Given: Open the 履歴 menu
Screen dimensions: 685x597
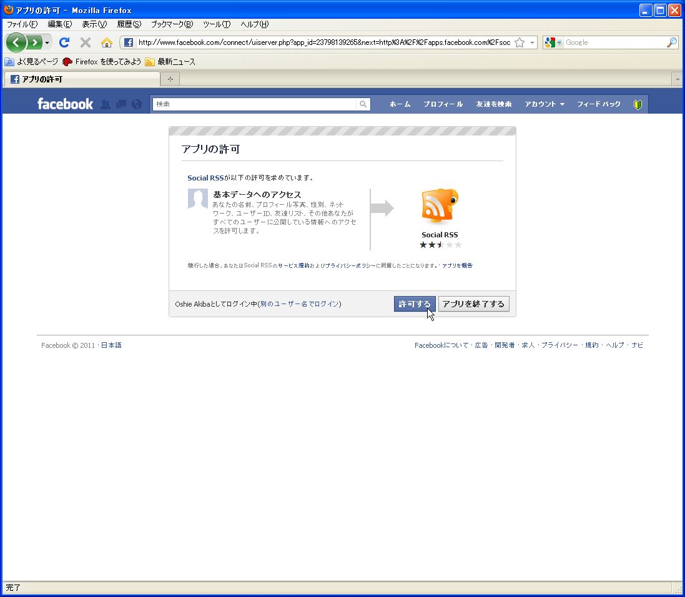Looking at the screenshot, I should 129,24.
